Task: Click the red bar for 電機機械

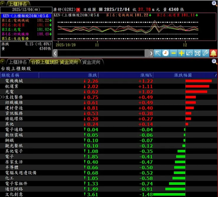Action: tap(199, 81)
